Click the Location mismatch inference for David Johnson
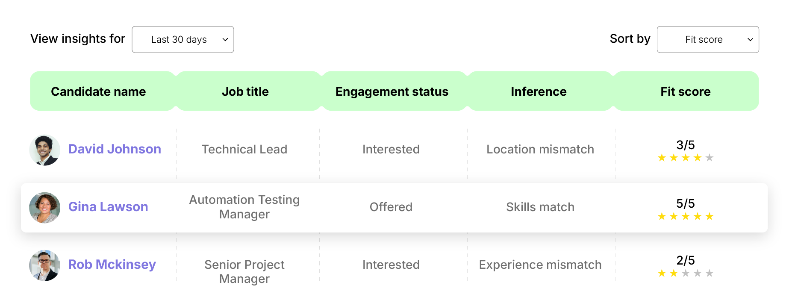This screenshot has width=789, height=306. 540,149
